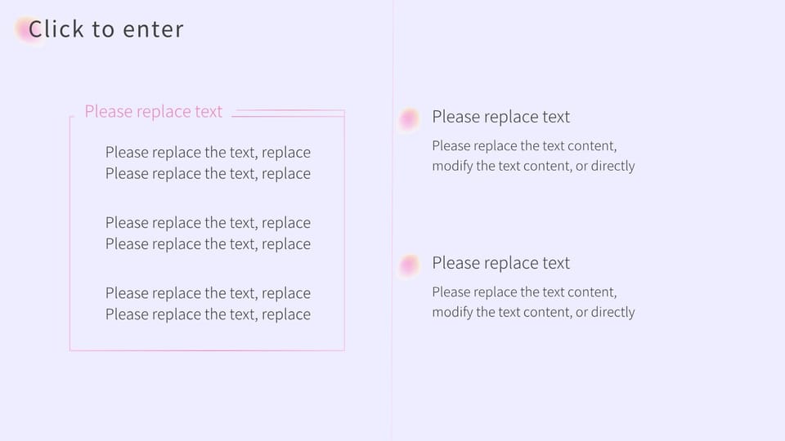Screen dimensions: 785x441
Task: Click the upper right 'Please replace text' heading
Action: coord(500,117)
